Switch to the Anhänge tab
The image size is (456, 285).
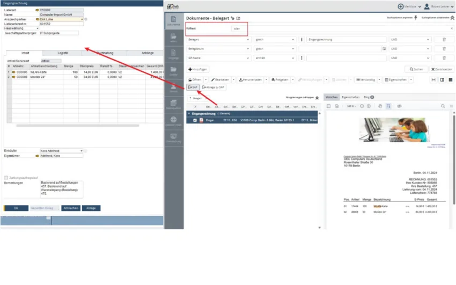click(148, 53)
